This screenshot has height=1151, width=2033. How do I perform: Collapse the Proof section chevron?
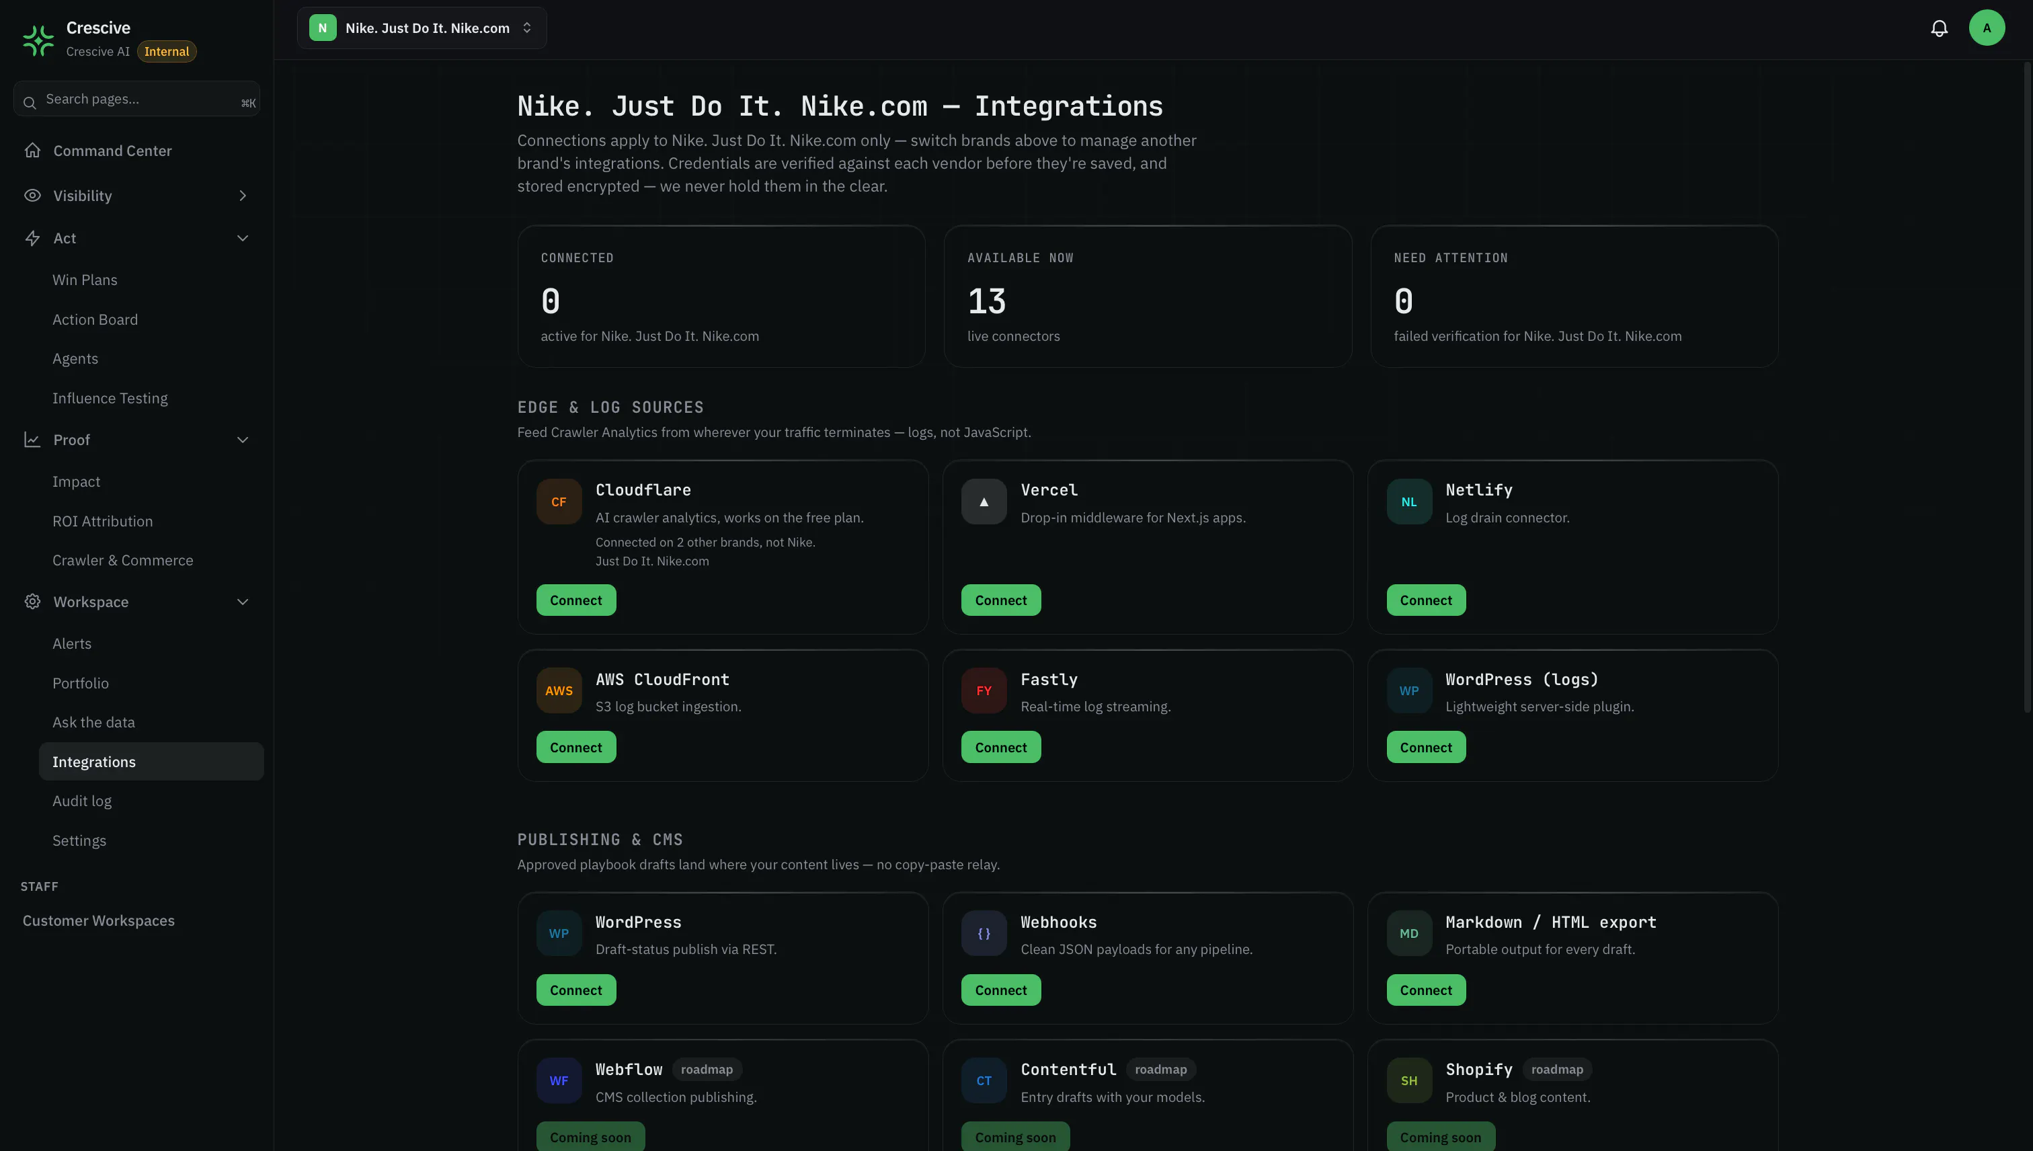coord(243,440)
